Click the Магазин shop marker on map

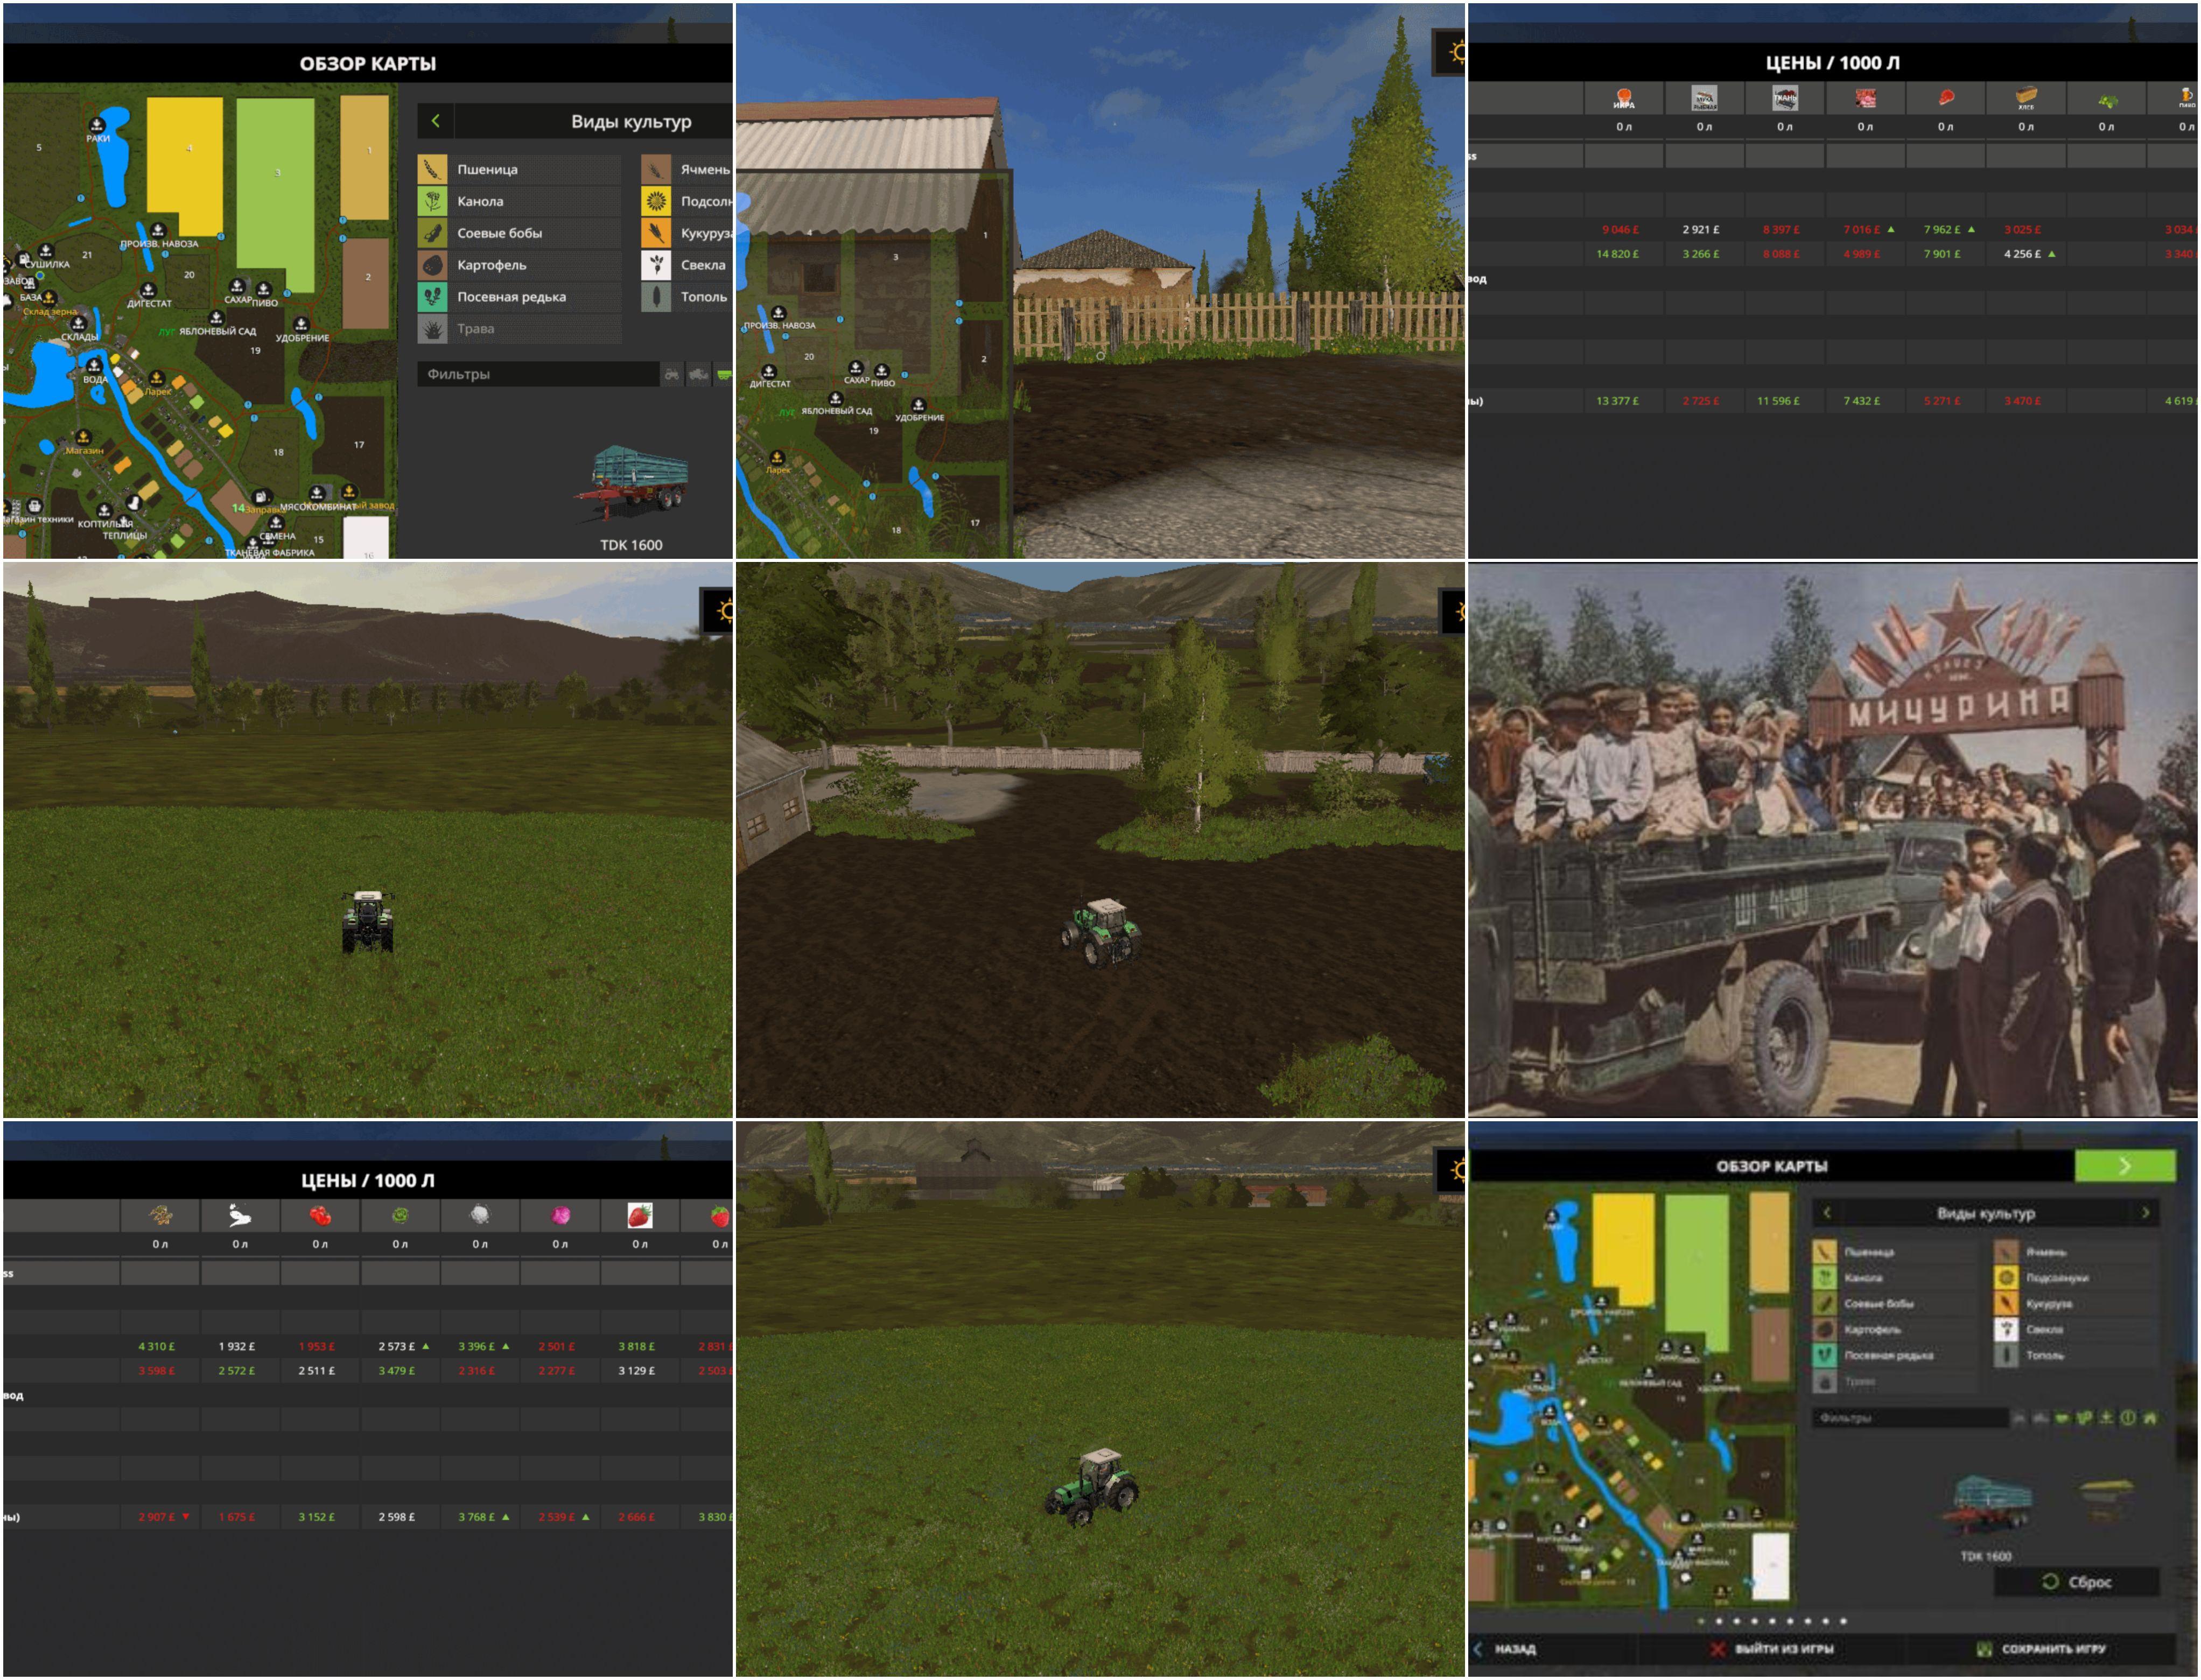point(83,437)
